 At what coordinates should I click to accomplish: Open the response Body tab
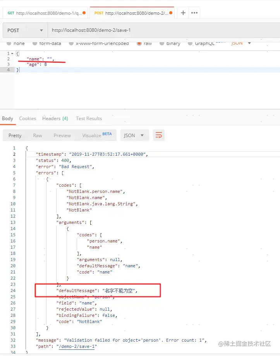[x=7, y=118]
